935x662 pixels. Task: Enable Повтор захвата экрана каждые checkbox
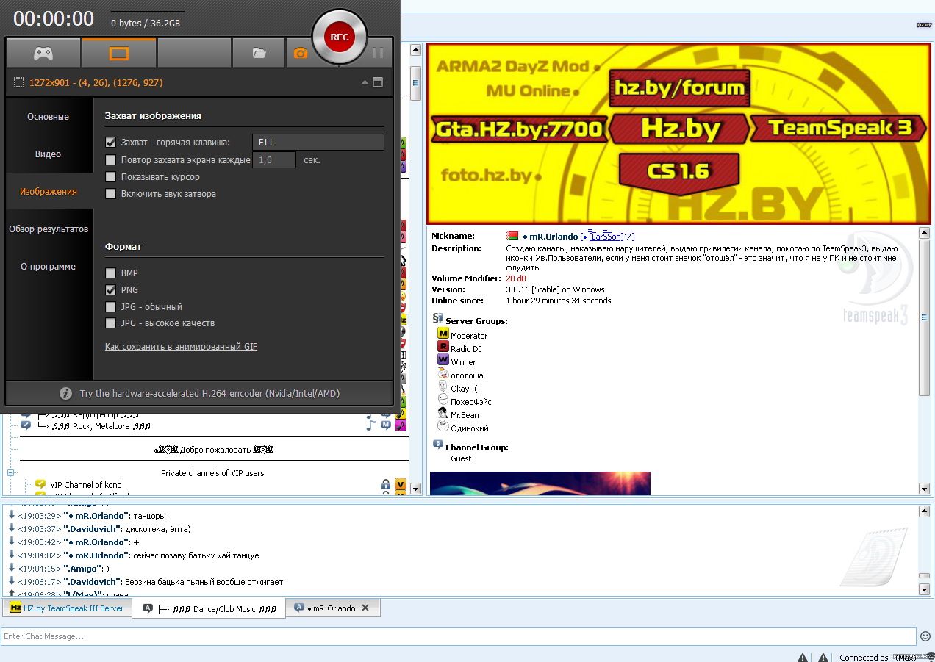(110, 159)
